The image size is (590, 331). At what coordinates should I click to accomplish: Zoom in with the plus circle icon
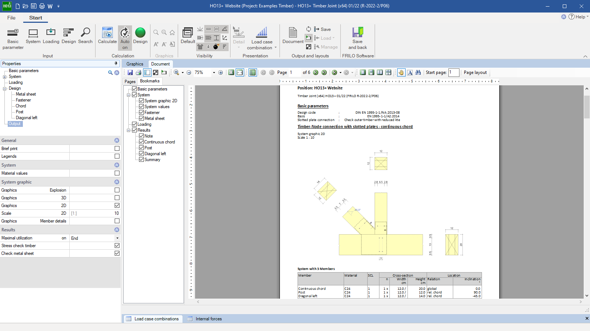coord(221,72)
